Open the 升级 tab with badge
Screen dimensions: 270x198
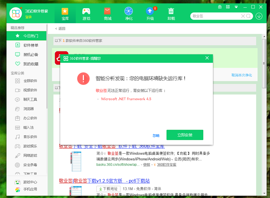[x=150, y=14]
